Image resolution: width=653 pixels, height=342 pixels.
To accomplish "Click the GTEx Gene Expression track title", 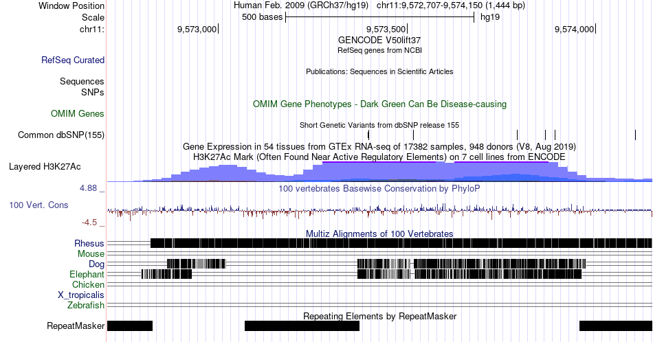I will (x=379, y=146).
